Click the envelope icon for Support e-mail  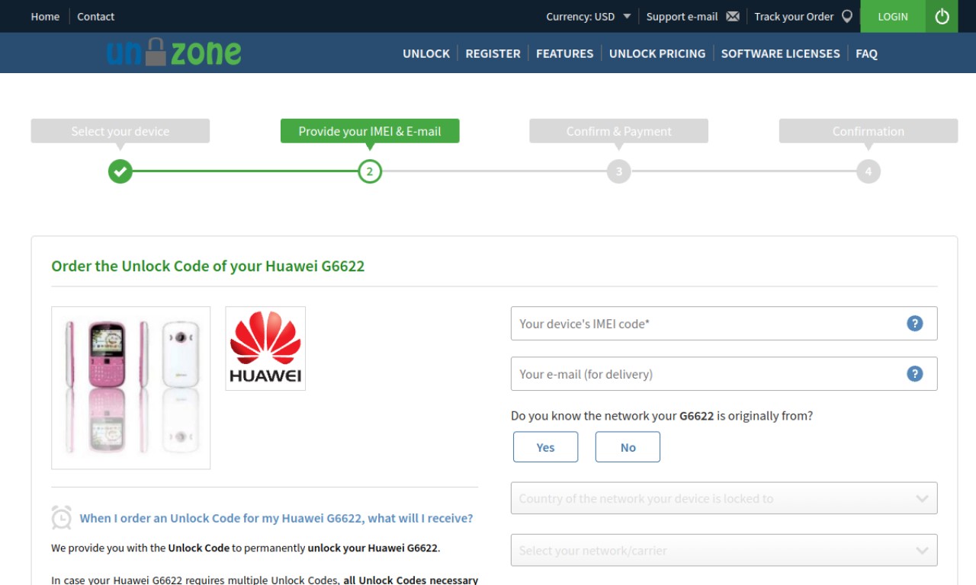click(733, 16)
